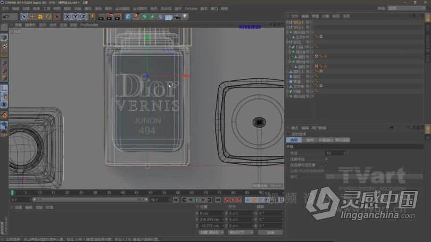Go to start of animation
The height and width of the screenshot is (242, 431).
(176, 200)
